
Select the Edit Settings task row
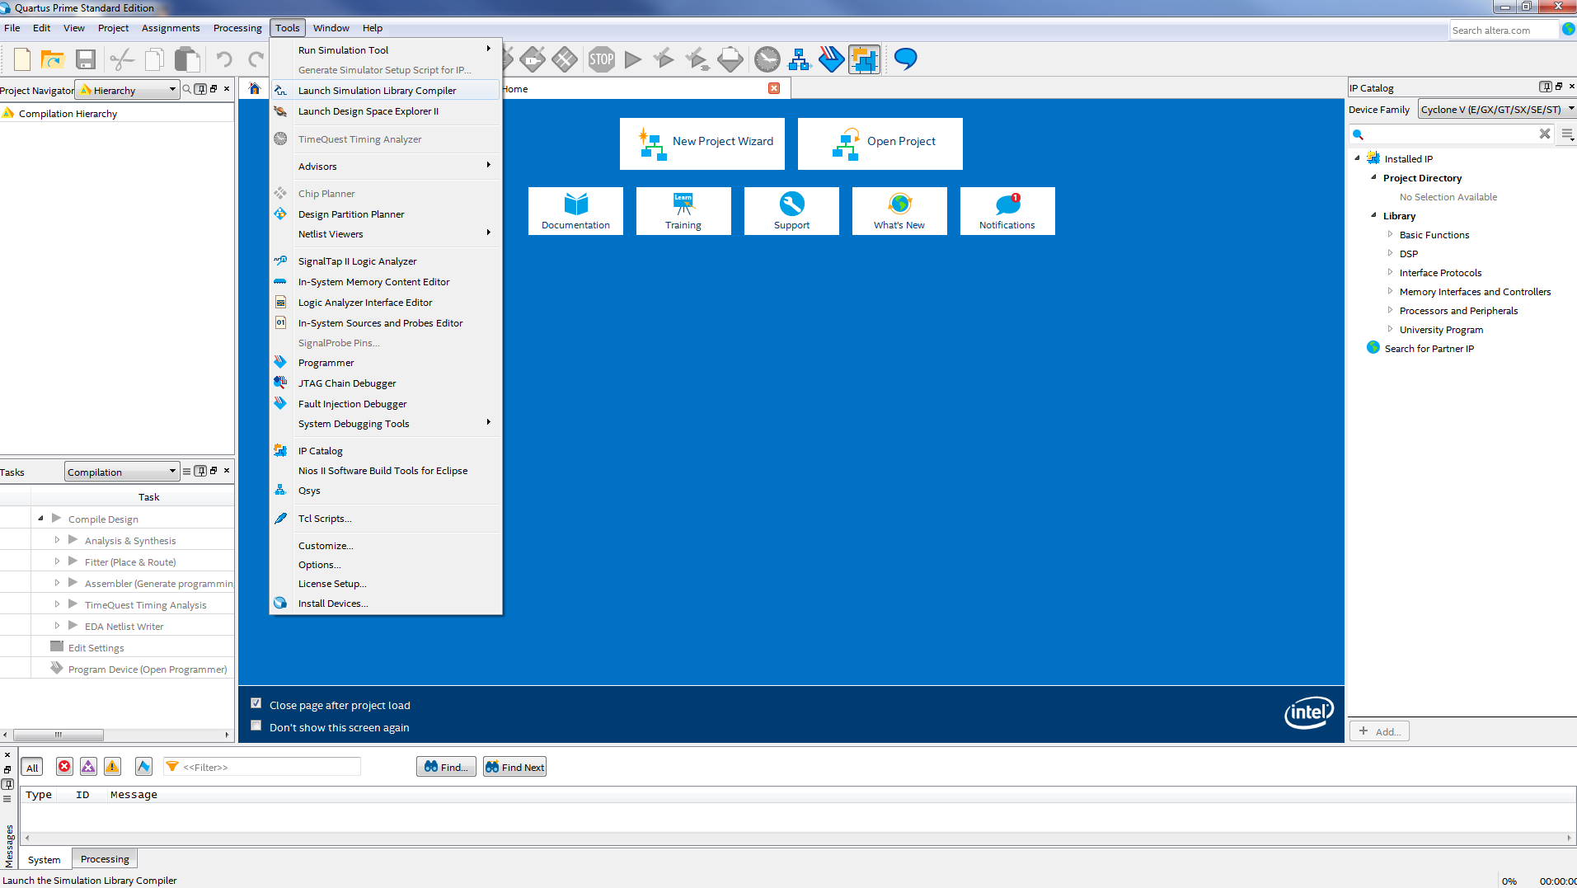pyautogui.click(x=117, y=647)
